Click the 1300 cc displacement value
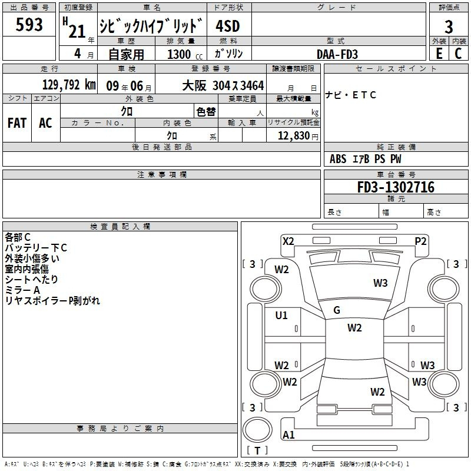471x471 pixels. (185, 54)
